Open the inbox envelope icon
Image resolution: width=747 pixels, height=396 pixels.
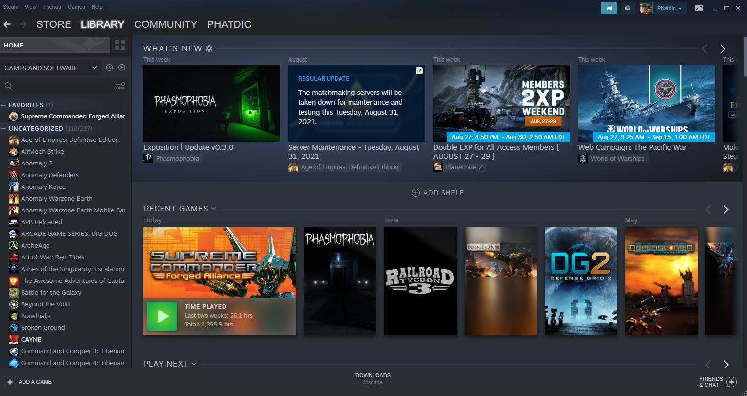(628, 8)
